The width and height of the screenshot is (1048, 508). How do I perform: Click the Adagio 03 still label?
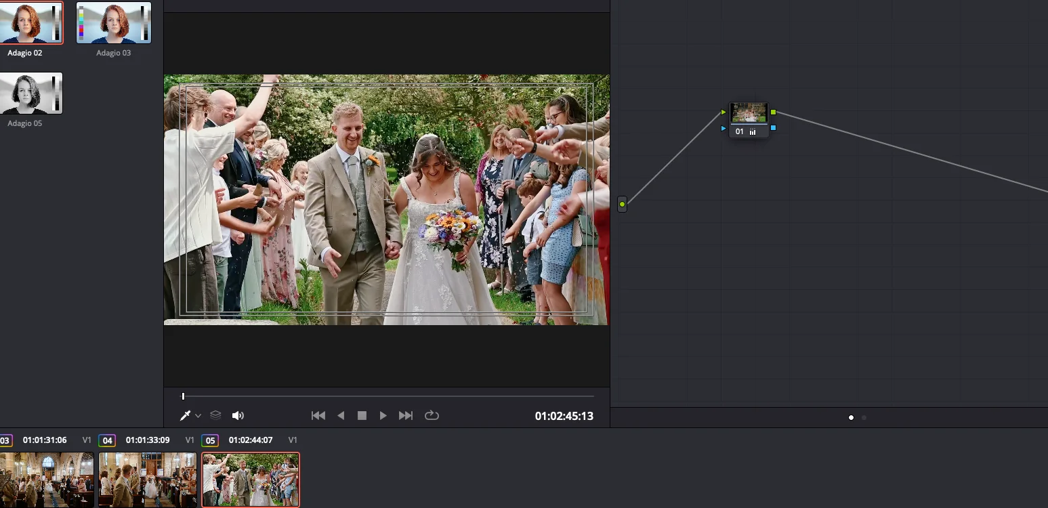(113, 53)
